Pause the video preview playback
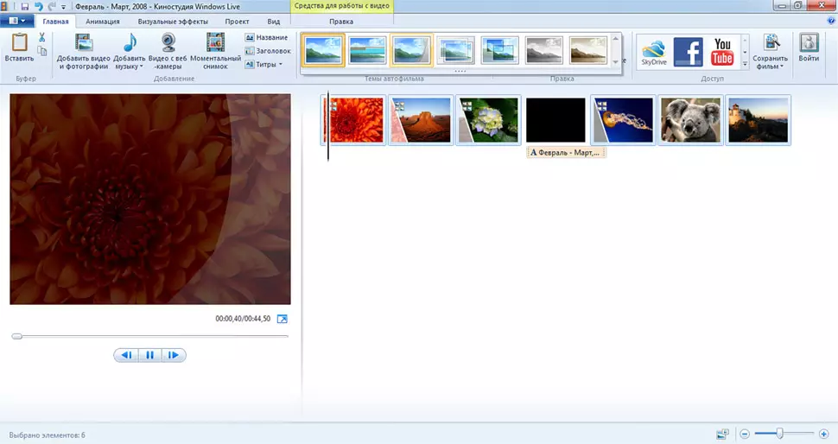 click(x=149, y=355)
